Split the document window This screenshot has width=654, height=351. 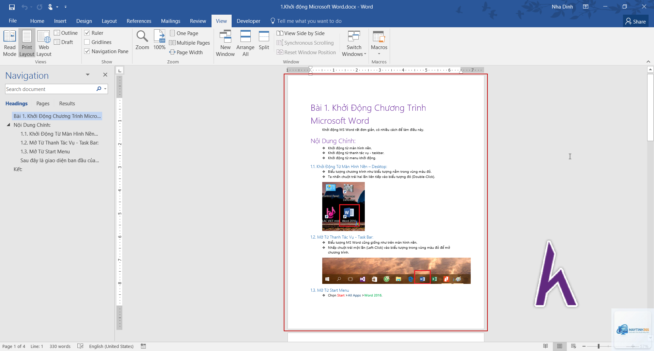coord(264,40)
